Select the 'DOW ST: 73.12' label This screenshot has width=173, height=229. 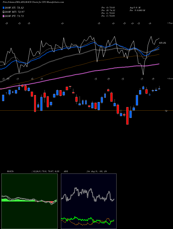tap(14, 8)
